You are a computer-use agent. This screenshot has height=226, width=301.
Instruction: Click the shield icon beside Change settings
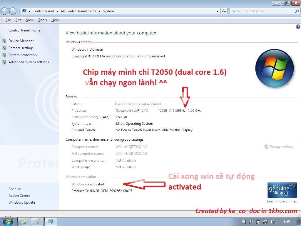coord(266,147)
